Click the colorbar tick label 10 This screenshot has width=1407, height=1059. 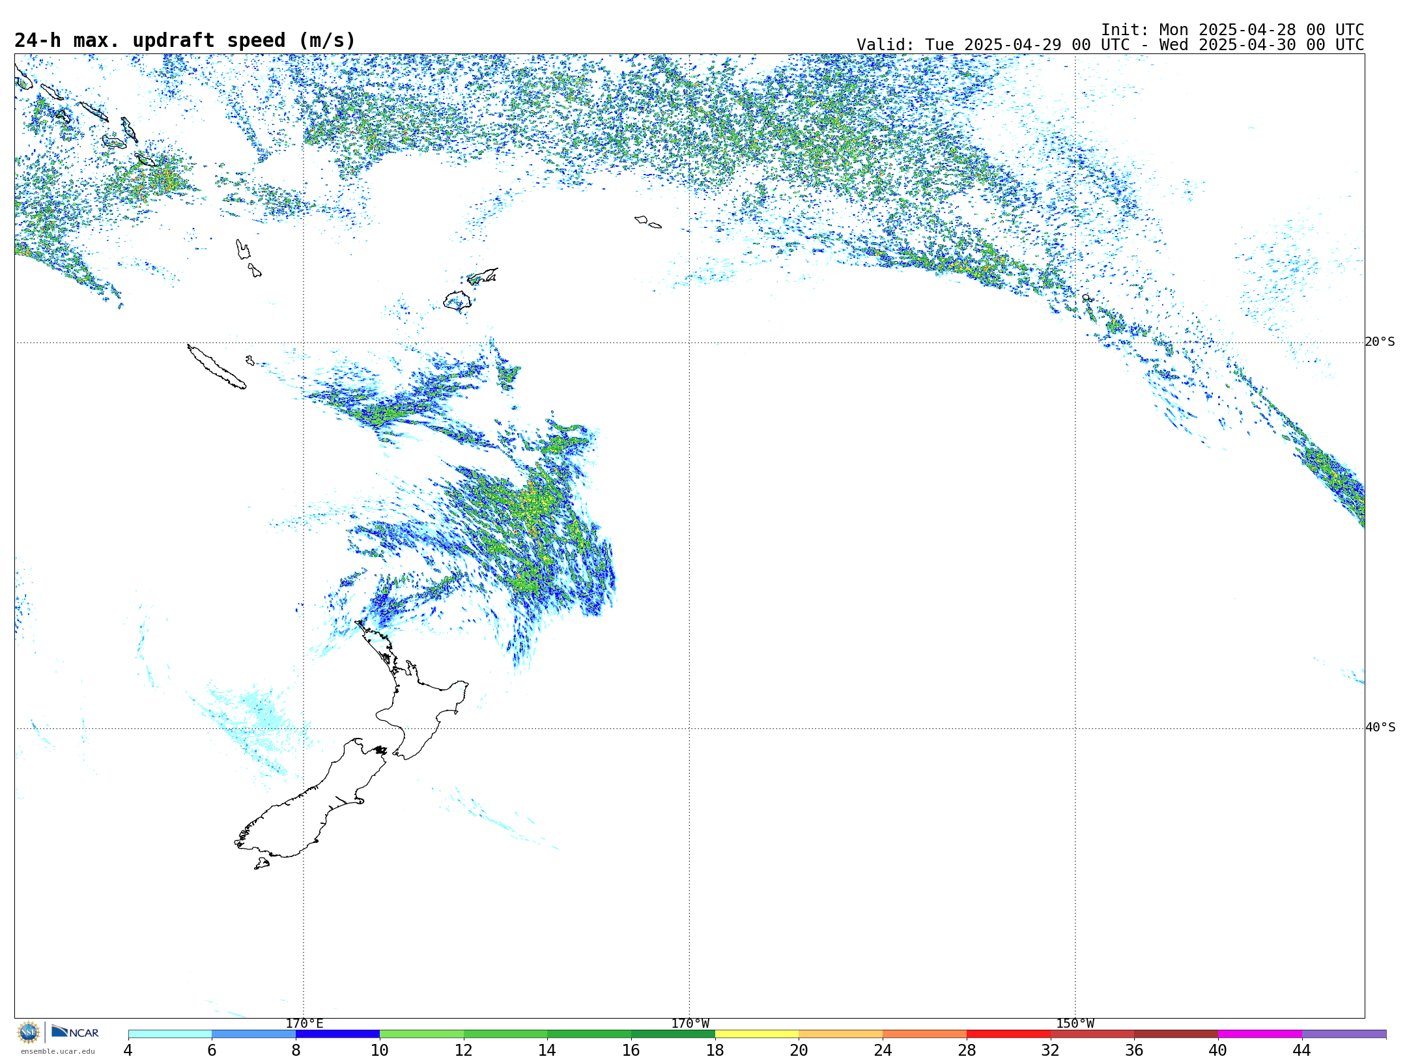(x=380, y=1050)
